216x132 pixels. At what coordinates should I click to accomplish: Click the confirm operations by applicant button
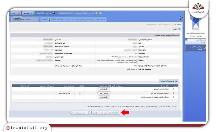point(106,113)
